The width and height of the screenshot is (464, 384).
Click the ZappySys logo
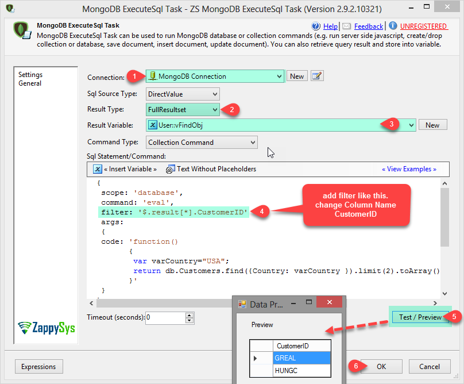[x=47, y=328]
